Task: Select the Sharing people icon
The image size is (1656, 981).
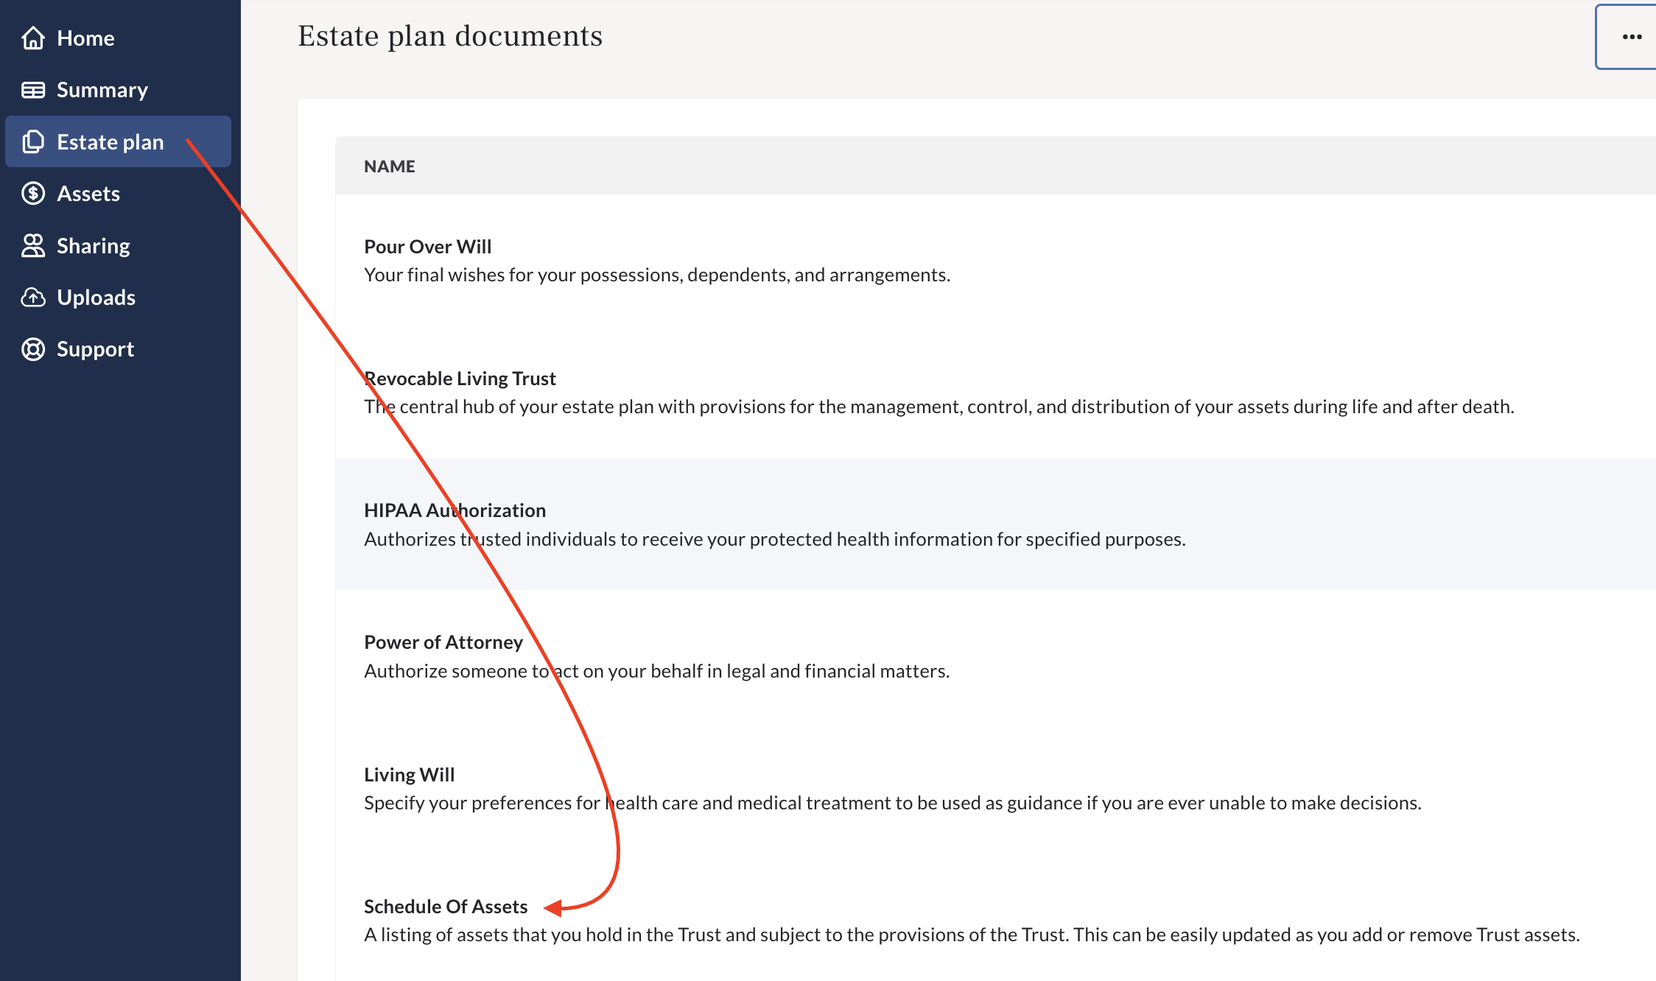Action: tap(33, 245)
